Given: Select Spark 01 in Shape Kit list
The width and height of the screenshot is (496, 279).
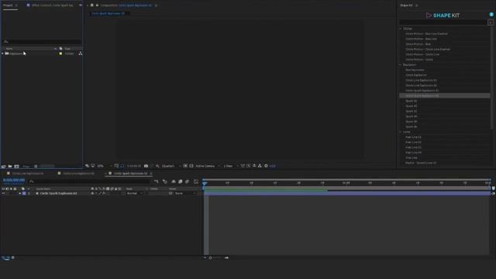Looking at the screenshot, I should tap(412, 101).
